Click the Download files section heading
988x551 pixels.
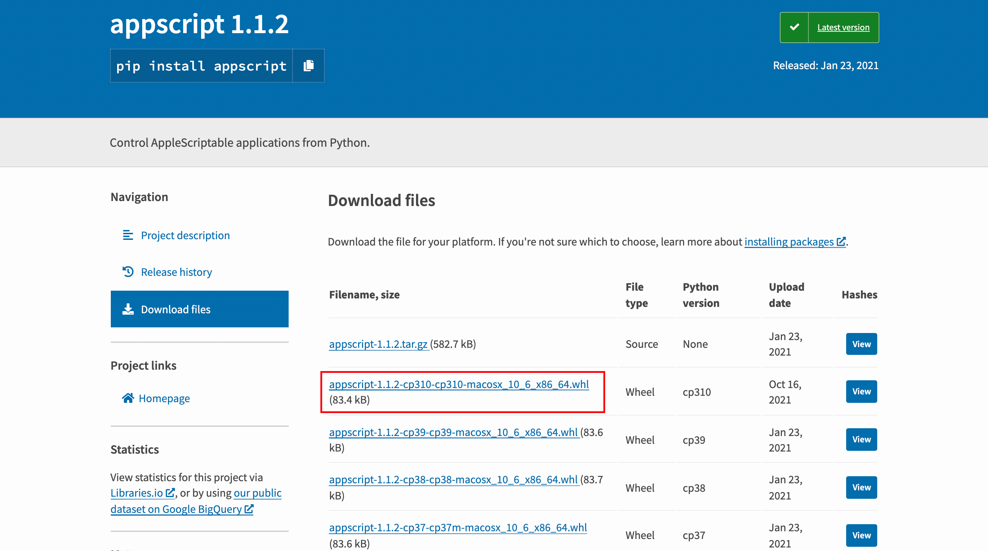pyautogui.click(x=381, y=200)
